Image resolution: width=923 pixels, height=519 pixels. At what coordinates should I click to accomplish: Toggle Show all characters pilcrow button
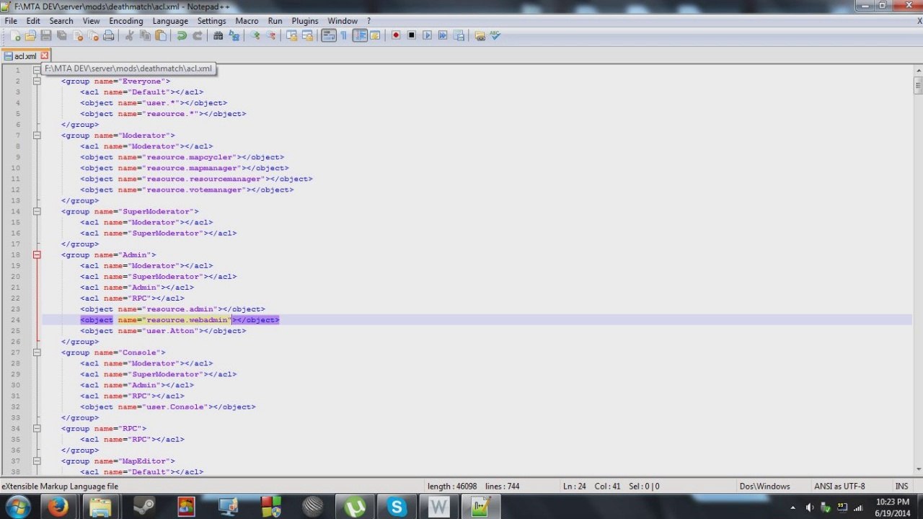344,35
